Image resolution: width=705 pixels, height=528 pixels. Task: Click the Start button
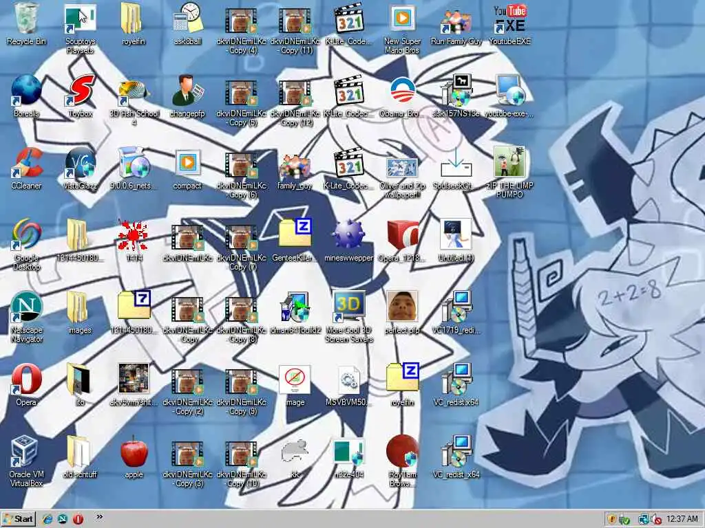point(19,519)
